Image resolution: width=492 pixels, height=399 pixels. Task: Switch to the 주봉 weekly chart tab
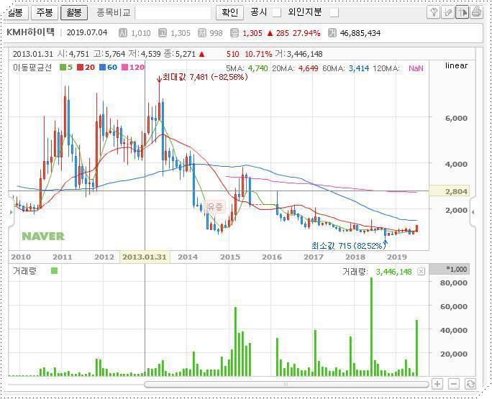point(45,12)
